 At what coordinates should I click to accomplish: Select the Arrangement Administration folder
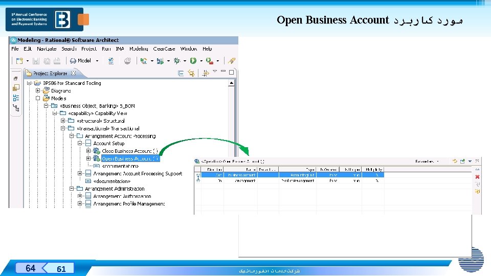115,189
